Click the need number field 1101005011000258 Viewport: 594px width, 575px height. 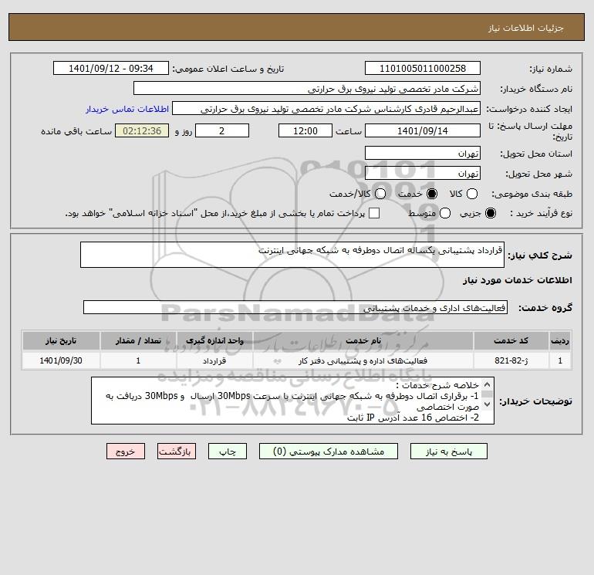pyautogui.click(x=423, y=68)
